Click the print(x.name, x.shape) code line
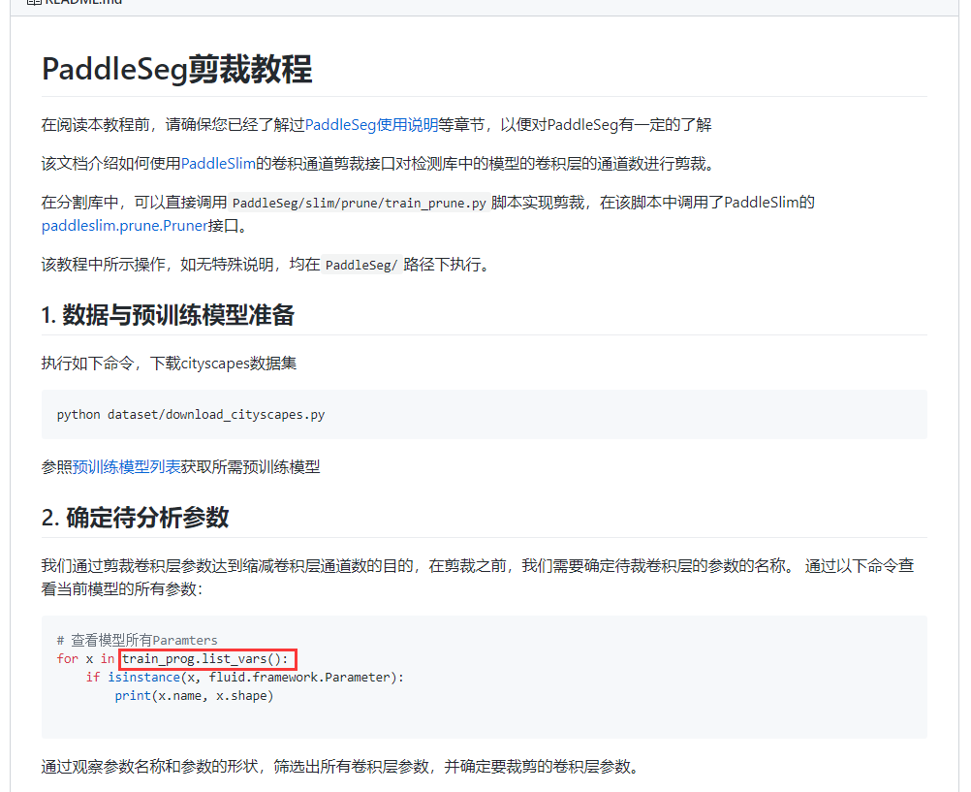This screenshot has width=971, height=792. pos(194,696)
